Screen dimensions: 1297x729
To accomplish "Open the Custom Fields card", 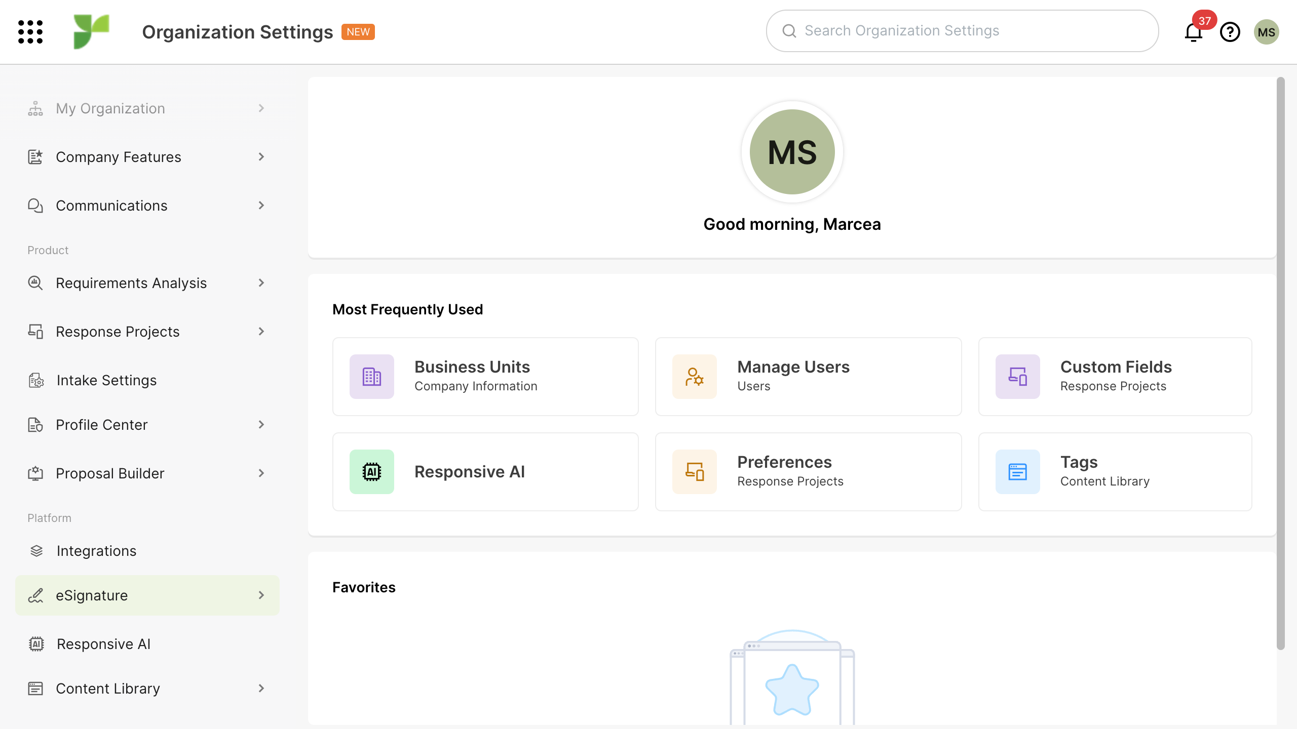I will (1115, 377).
